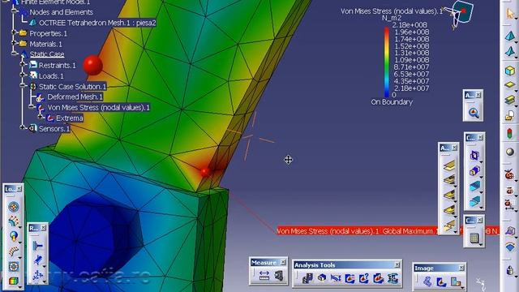Click the red maximum stress marker

pyautogui.click(x=204, y=172)
